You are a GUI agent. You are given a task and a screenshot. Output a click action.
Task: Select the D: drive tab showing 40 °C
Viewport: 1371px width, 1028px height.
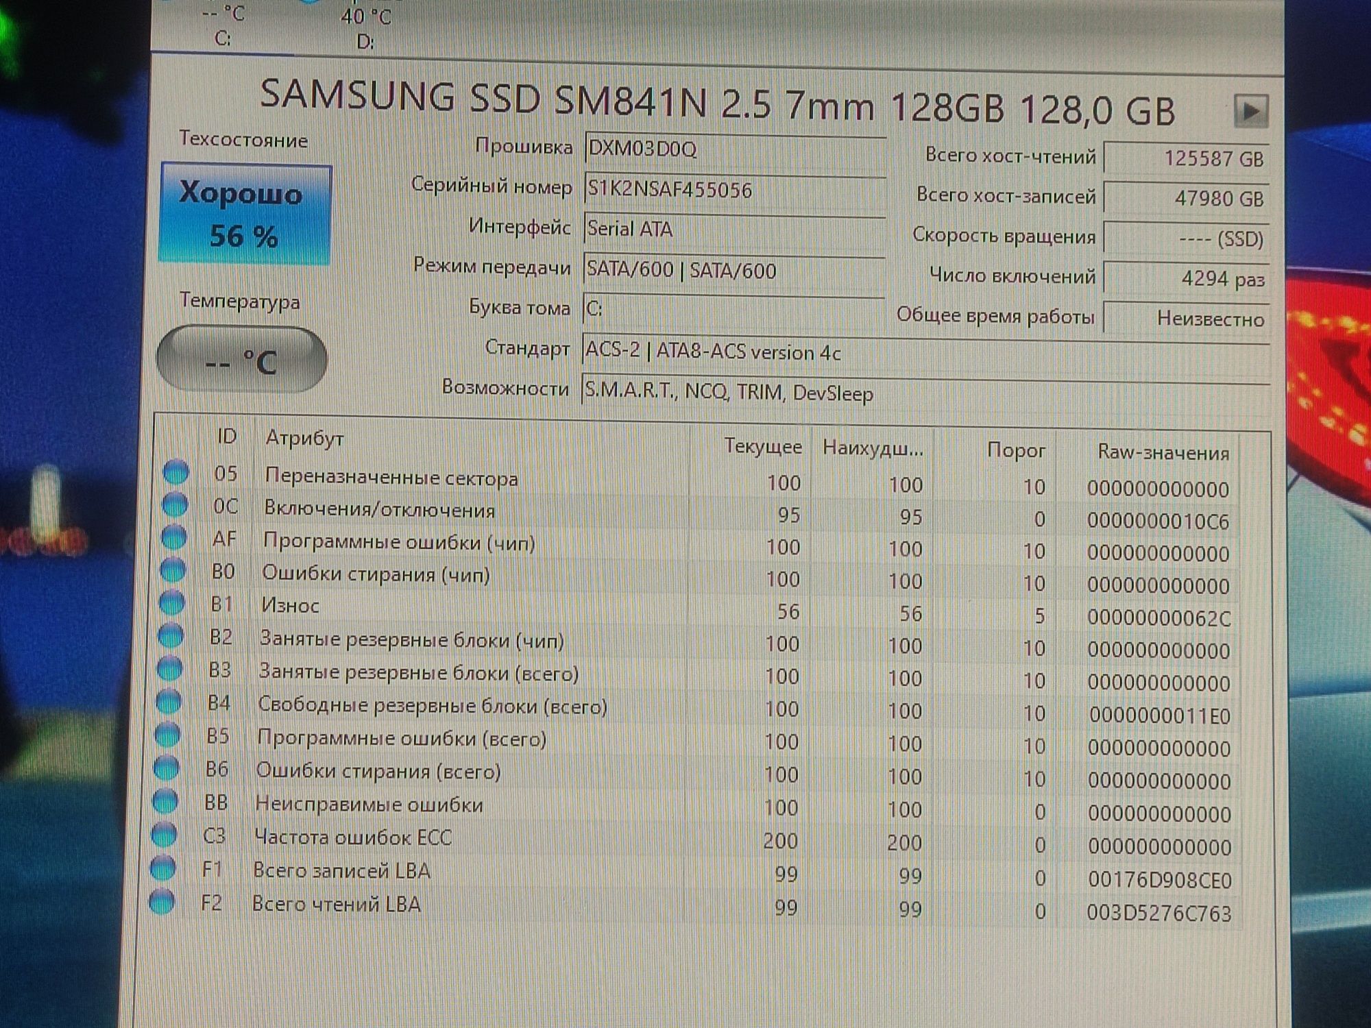tap(366, 27)
